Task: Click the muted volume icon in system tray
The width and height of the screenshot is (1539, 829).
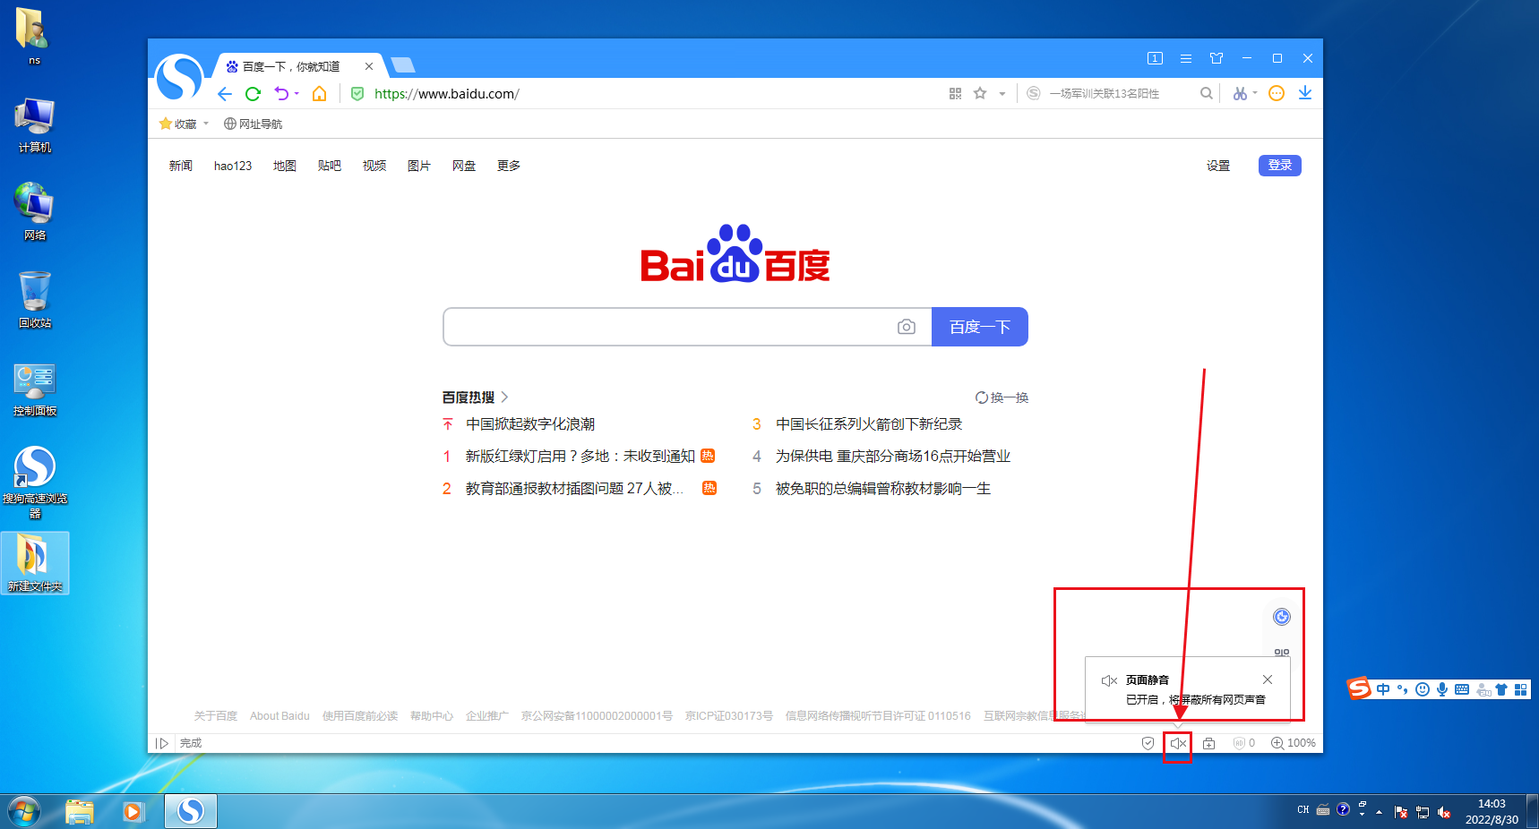Action: tap(1444, 812)
